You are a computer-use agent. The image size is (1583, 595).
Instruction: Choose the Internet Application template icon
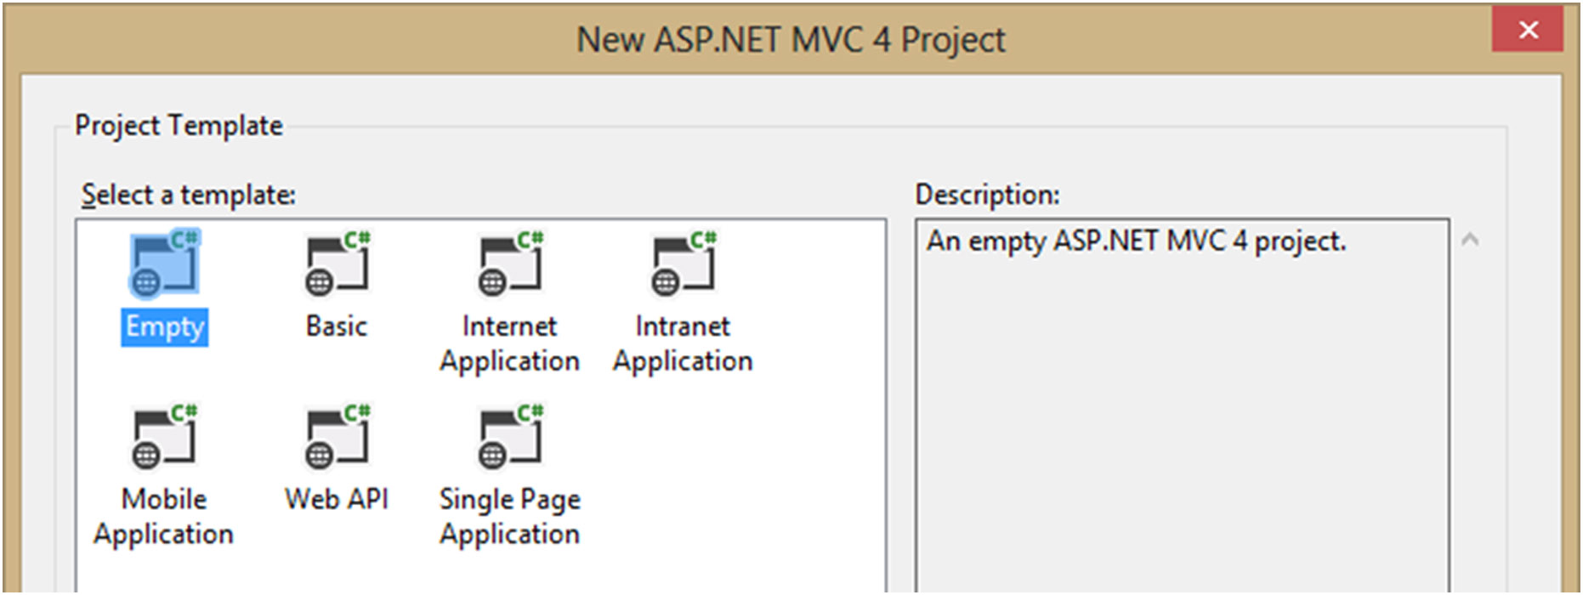(510, 264)
